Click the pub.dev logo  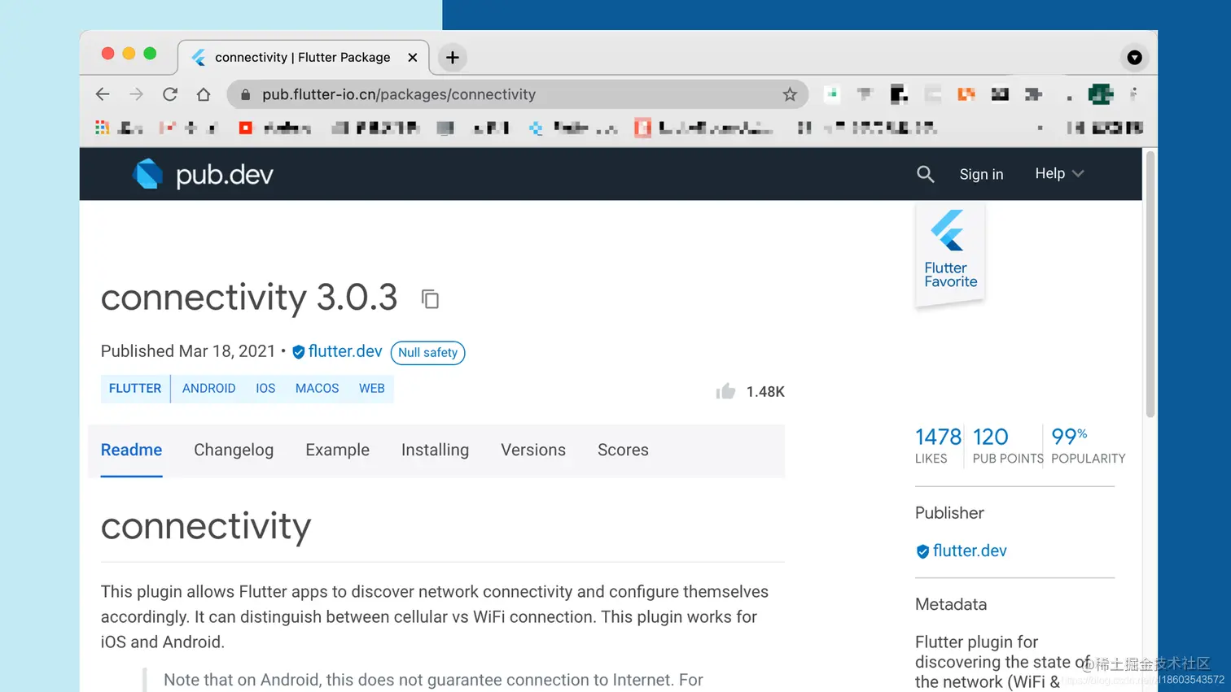pyautogui.click(x=203, y=174)
